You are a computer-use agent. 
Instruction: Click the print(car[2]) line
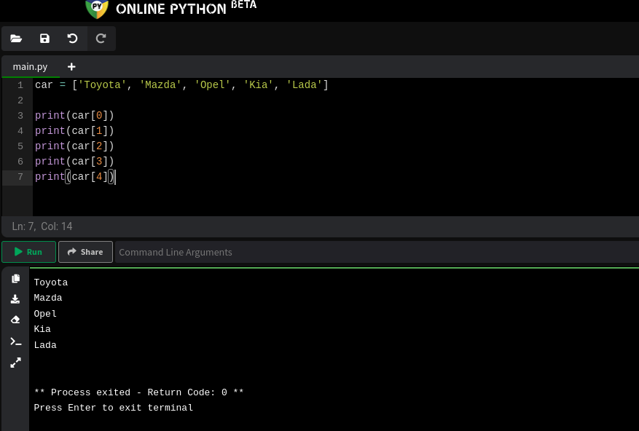coord(74,146)
